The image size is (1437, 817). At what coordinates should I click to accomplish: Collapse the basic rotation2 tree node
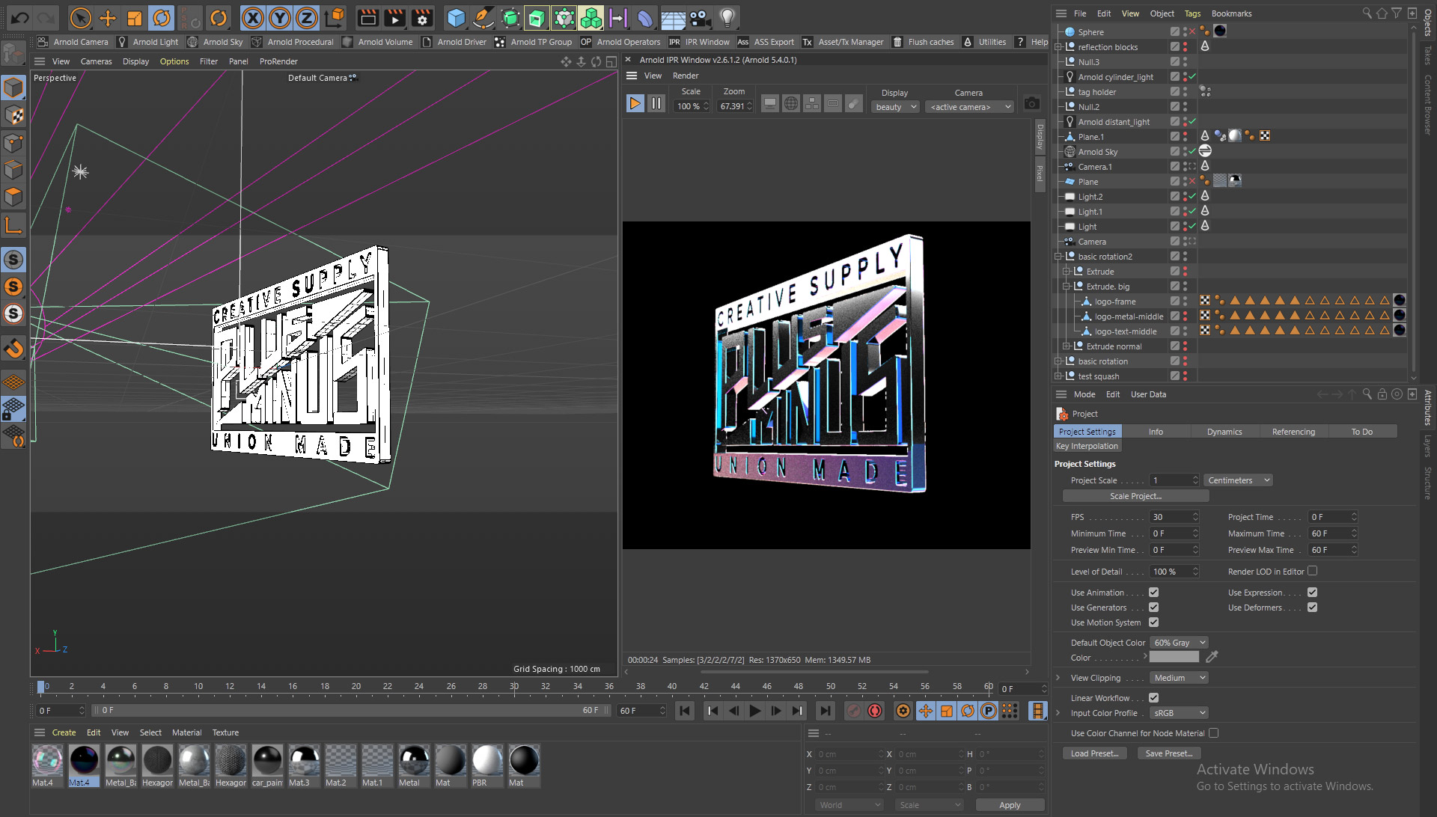[x=1058, y=257]
